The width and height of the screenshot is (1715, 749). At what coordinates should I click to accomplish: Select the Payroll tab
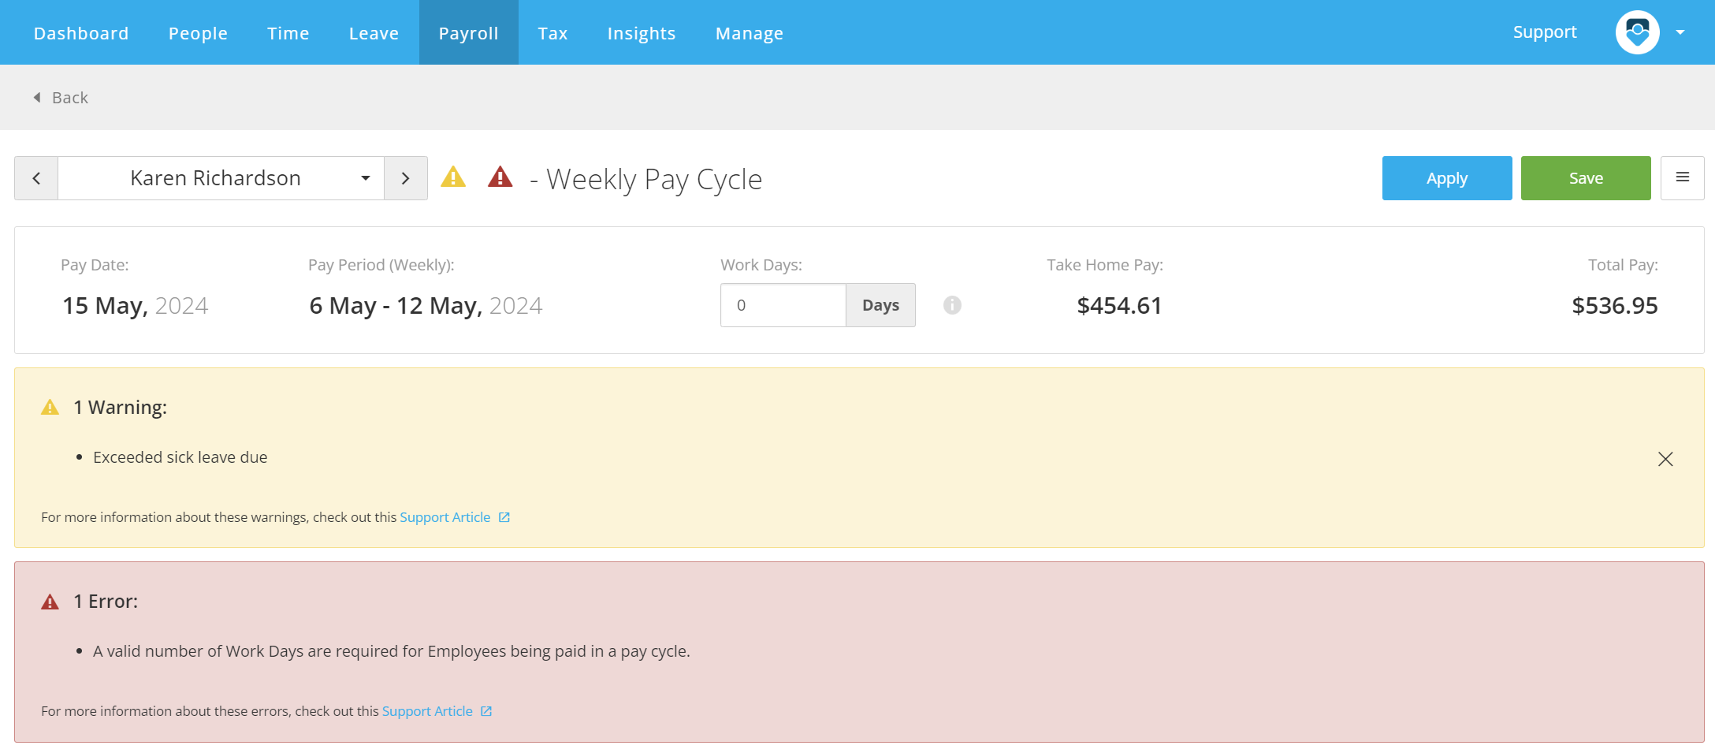tap(469, 33)
